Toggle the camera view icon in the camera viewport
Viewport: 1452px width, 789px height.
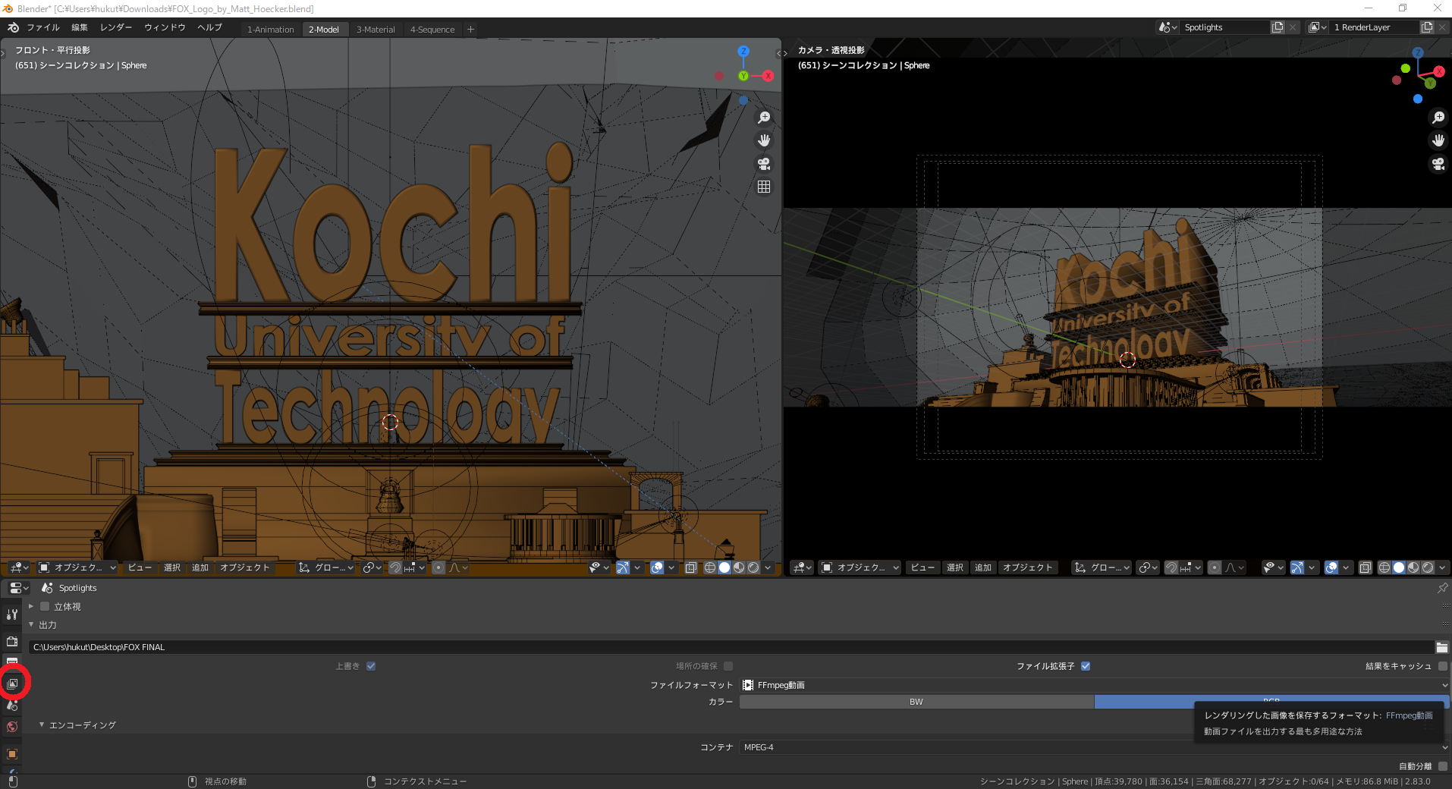pos(1438,163)
